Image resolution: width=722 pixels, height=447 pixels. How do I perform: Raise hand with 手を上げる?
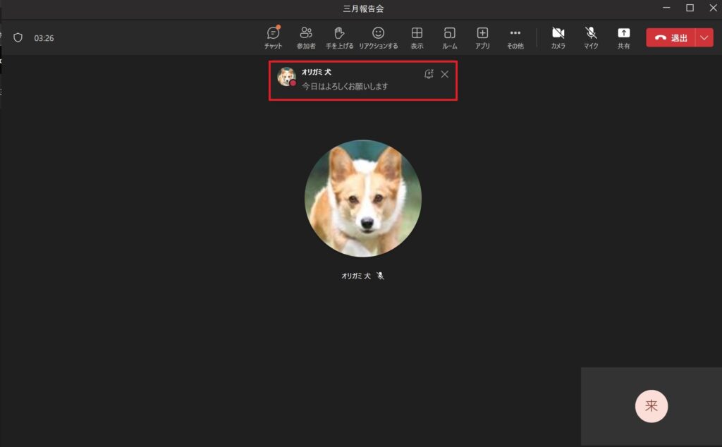pos(339,37)
